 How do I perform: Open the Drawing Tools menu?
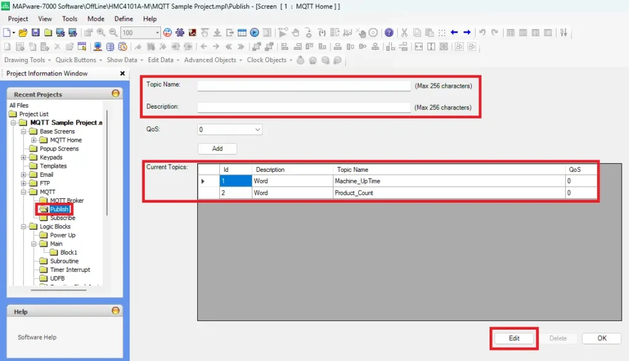click(x=25, y=60)
